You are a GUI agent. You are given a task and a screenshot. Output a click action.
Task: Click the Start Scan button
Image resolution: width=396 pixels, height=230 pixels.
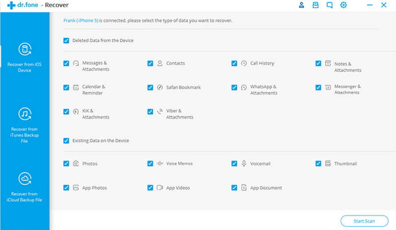[364, 221]
